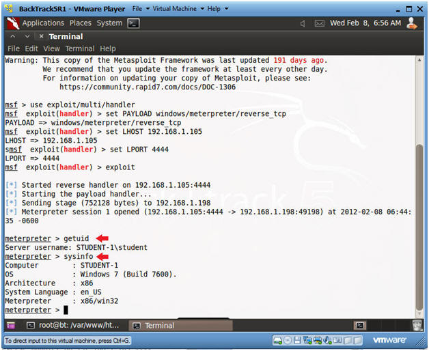The width and height of the screenshot is (429, 351).
Task: Click 'Server username: STUDENT-1\student' line
Action: pyautogui.click(x=76, y=248)
